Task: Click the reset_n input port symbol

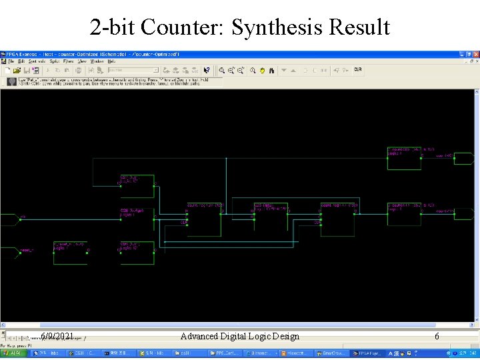Action: coord(10,253)
